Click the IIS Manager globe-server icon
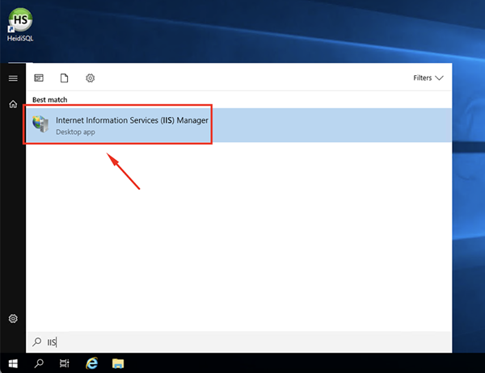The height and width of the screenshot is (373, 485). [40, 124]
